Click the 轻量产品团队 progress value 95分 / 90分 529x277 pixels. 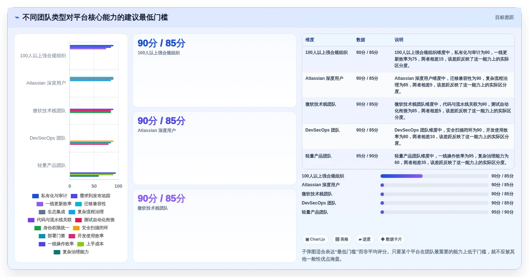(502, 212)
